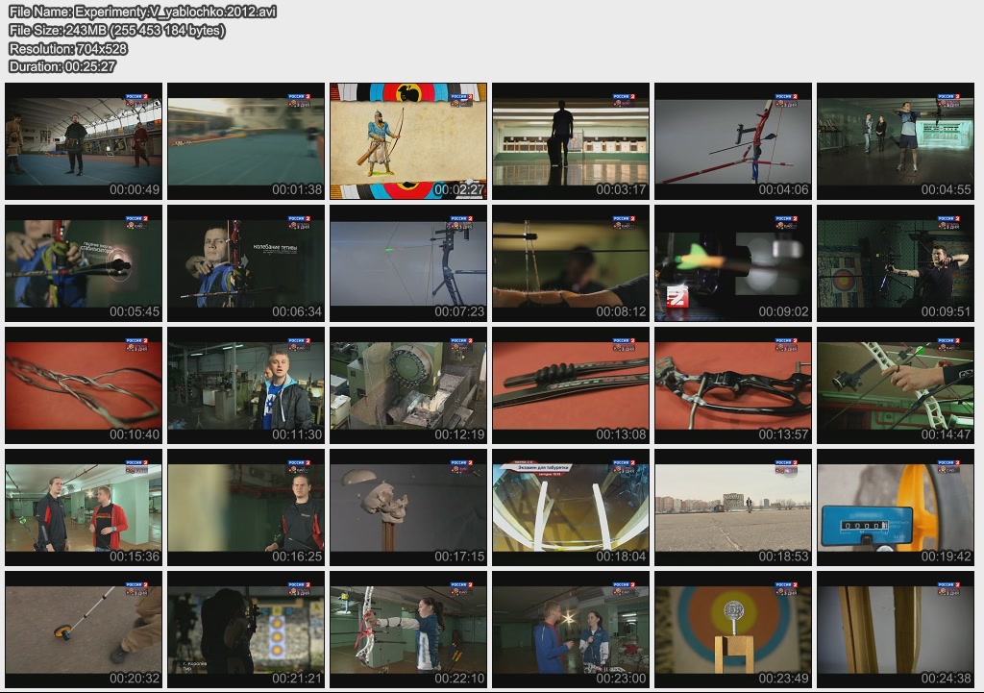This screenshot has height=693, width=984.
Task: Open the compound bow frame at 00:13:57
Action: click(x=732, y=385)
